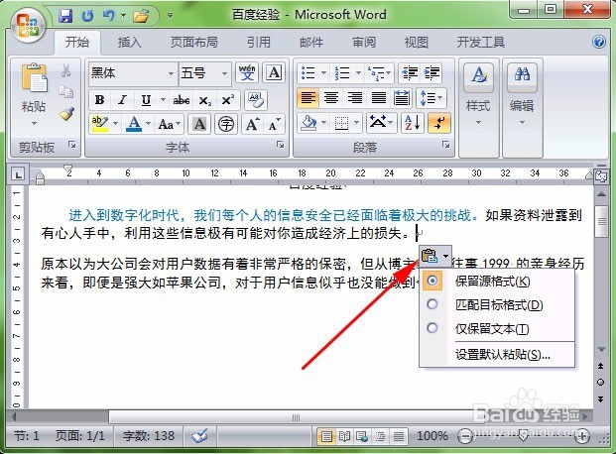Open numbering list dropdown arrow
The image size is (616, 454).
pyautogui.click(x=358, y=72)
